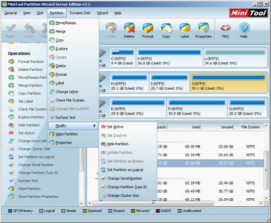The height and width of the screenshot is (223, 271).
Task: Click Format Partition in Operations panel
Action: coord(31,61)
